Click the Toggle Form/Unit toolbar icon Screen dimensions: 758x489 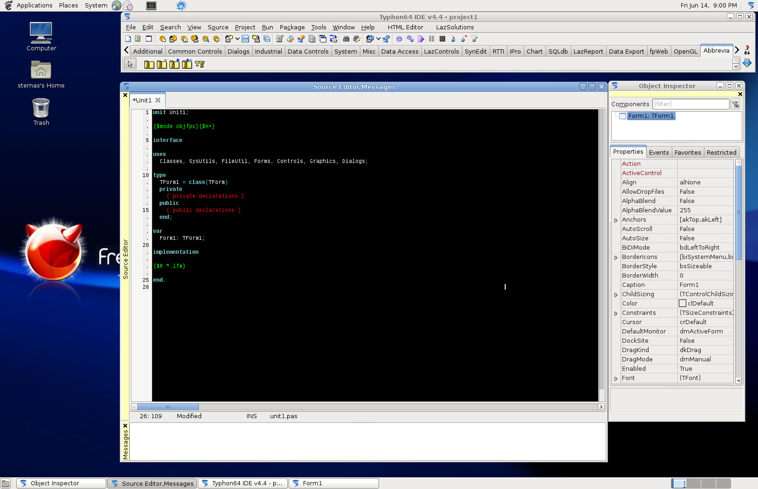click(x=333, y=39)
